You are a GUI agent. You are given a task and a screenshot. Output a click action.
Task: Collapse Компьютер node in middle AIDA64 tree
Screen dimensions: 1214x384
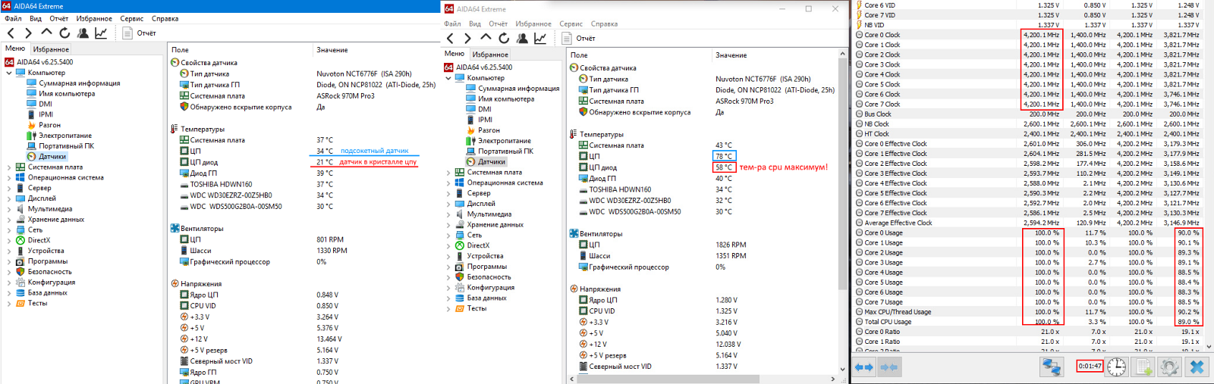click(448, 78)
